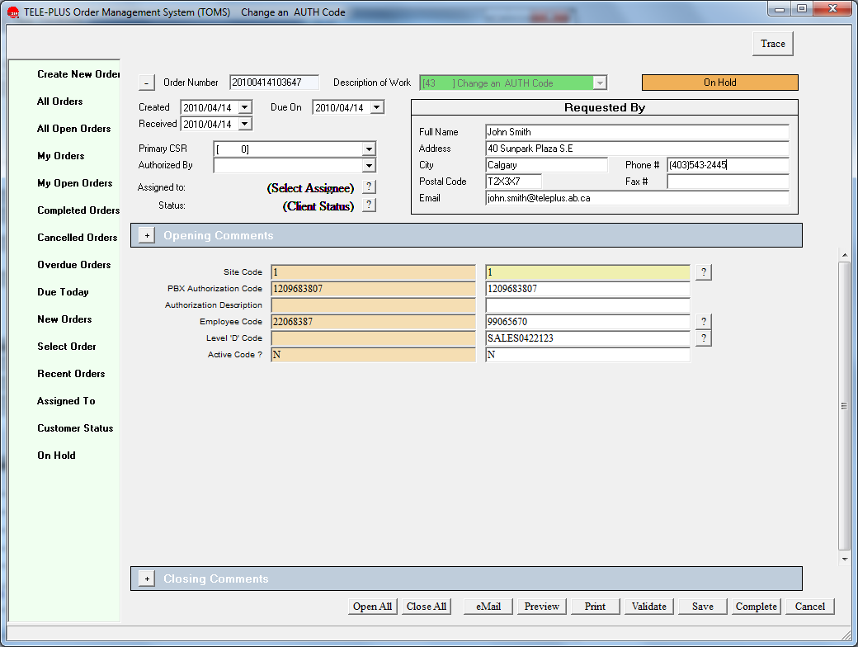
Task: Click the new Authorization Description field
Action: pyautogui.click(x=587, y=305)
